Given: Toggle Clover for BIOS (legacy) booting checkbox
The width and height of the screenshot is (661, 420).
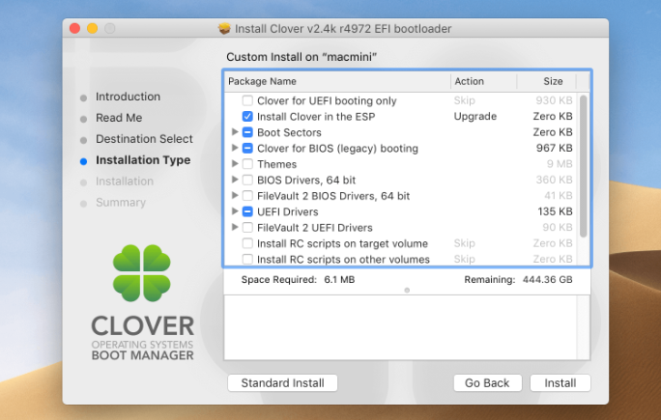Looking at the screenshot, I should [x=247, y=149].
